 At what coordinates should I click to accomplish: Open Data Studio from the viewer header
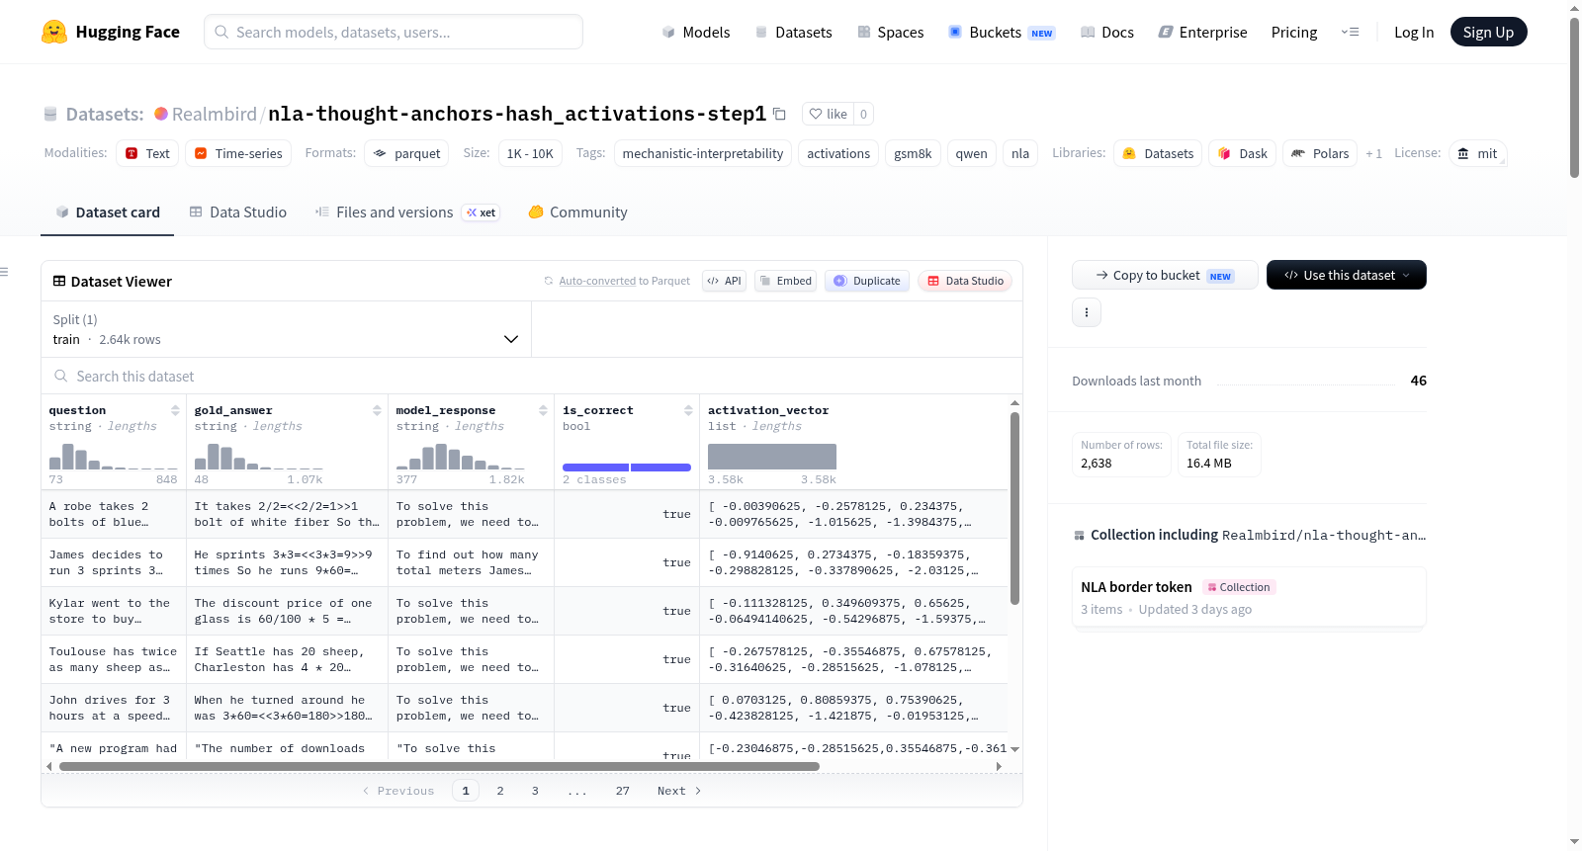[x=965, y=281]
